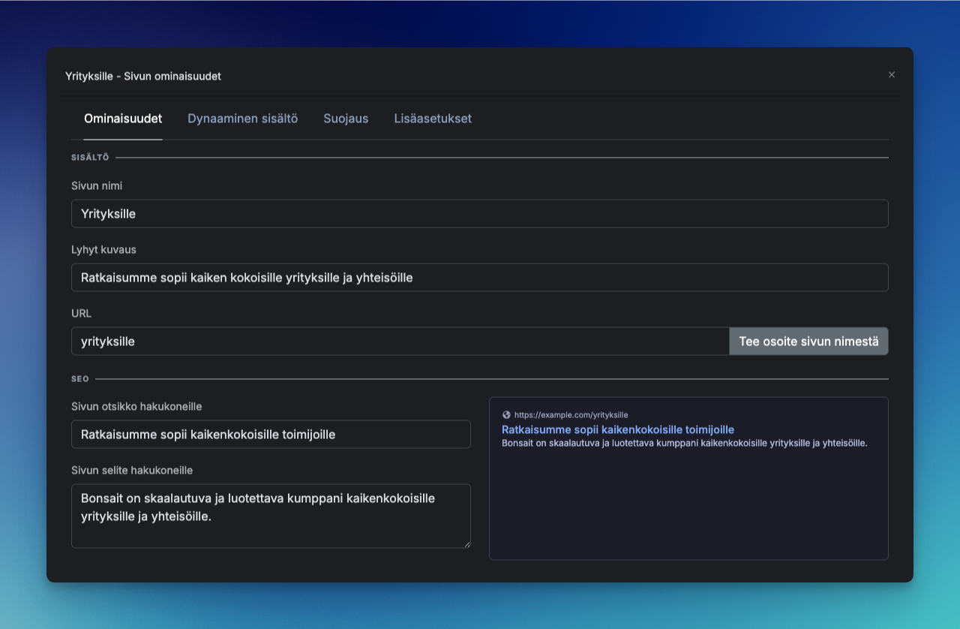
Task: Click the Lyhyt kuvaus label
Action: tap(103, 249)
